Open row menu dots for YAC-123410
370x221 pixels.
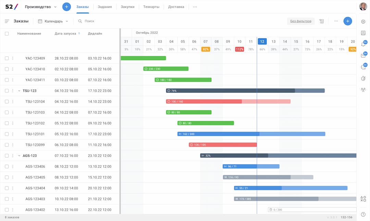pos(13,69)
